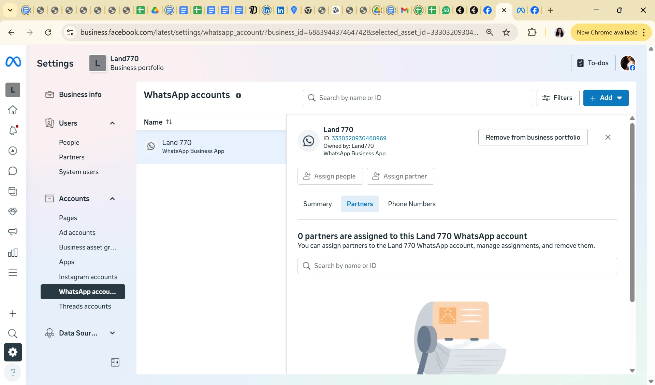
Task: Toggle Name column sort order
Action: tap(169, 122)
